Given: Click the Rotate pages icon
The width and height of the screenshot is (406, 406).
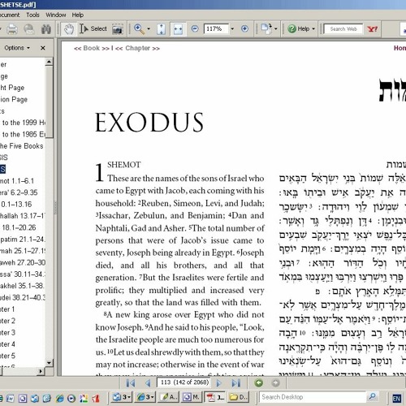Looking at the screenshot, I should [x=266, y=28].
